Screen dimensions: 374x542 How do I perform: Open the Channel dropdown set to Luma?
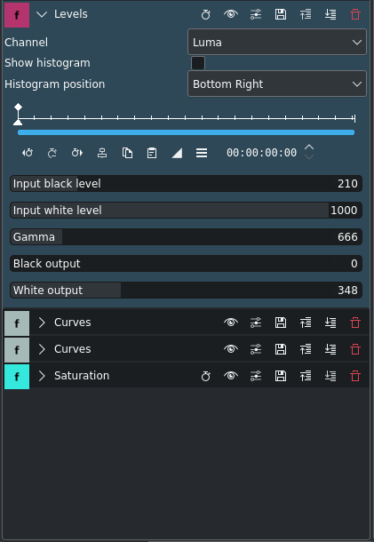point(277,42)
